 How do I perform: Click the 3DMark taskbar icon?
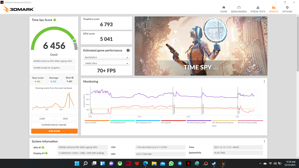[x=222, y=164]
